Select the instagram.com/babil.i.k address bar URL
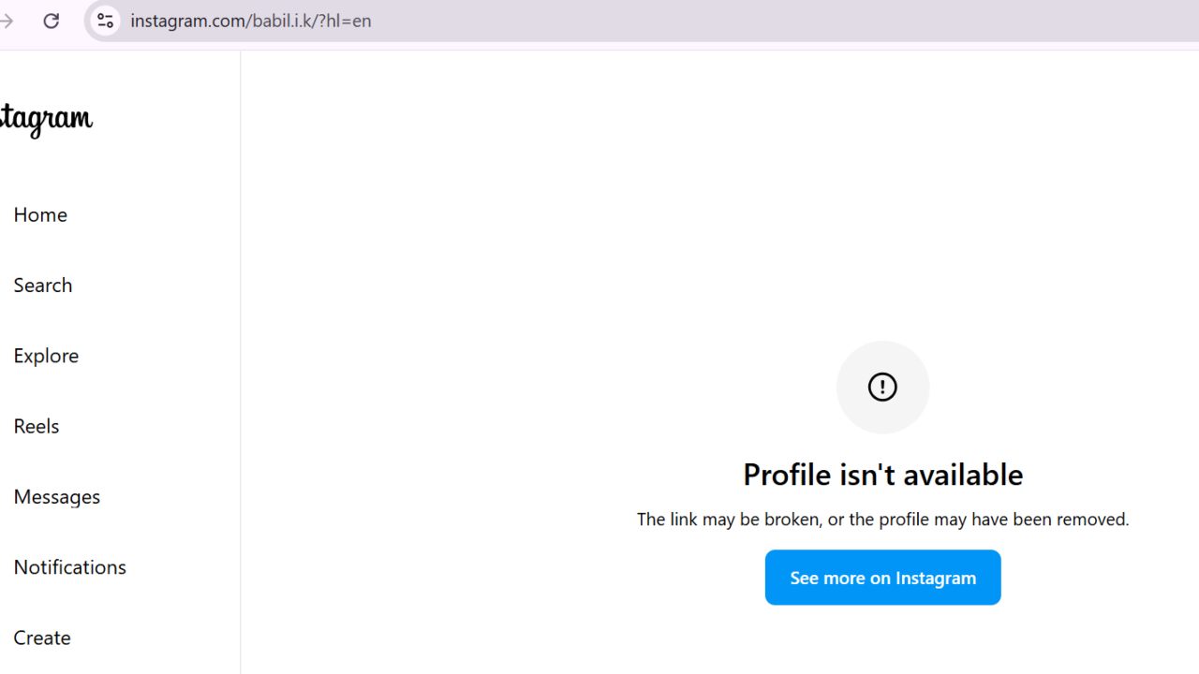 251,21
